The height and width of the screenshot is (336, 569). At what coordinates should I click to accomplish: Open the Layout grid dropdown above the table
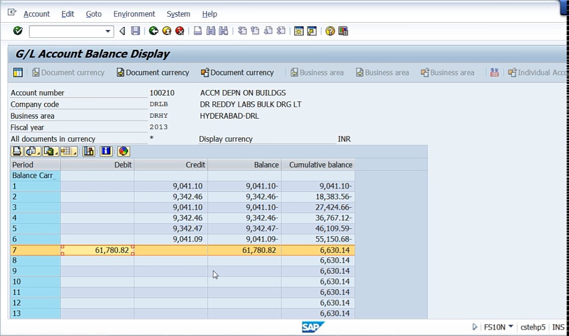[x=68, y=151]
